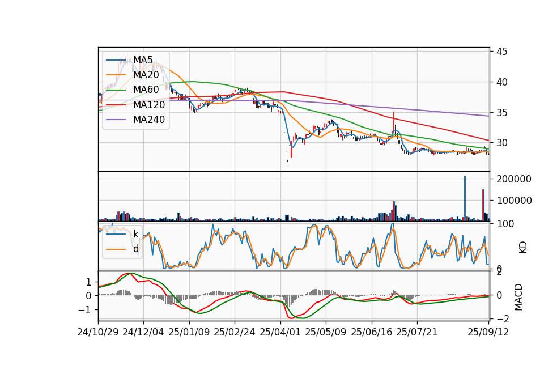Image resolution: width=544 pixels, height=391 pixels.
Task: Click the 100000 volume axis label
Action: point(514,201)
